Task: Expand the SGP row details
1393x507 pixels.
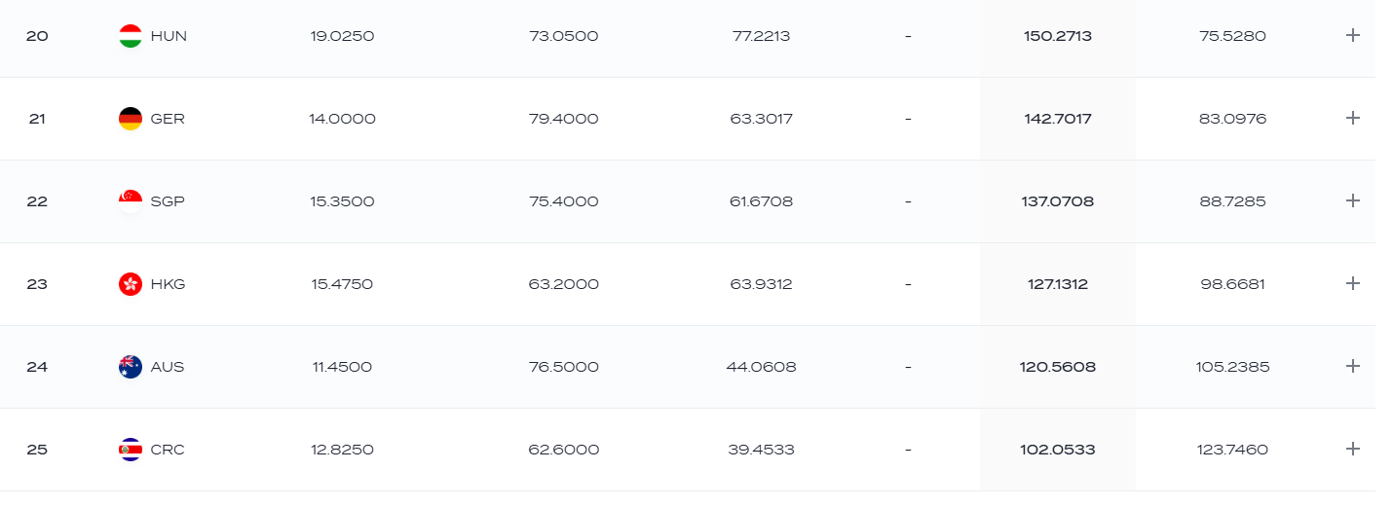Action: (x=1352, y=200)
